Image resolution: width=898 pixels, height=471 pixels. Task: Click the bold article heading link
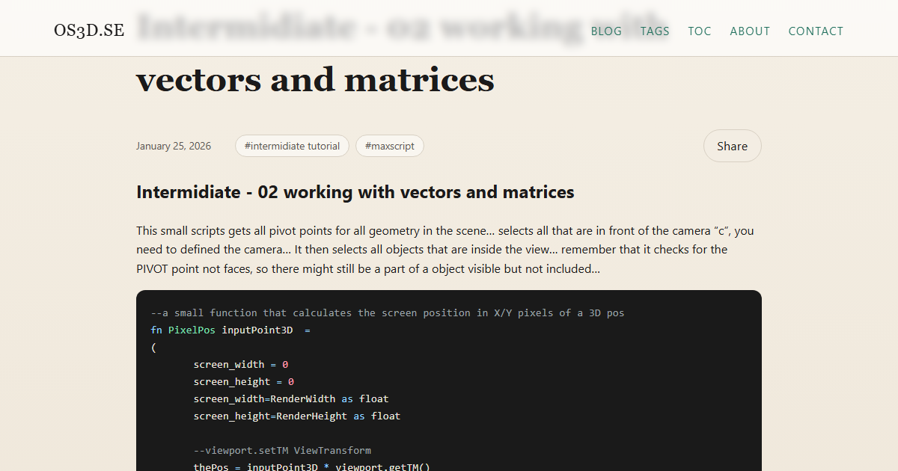click(x=355, y=192)
